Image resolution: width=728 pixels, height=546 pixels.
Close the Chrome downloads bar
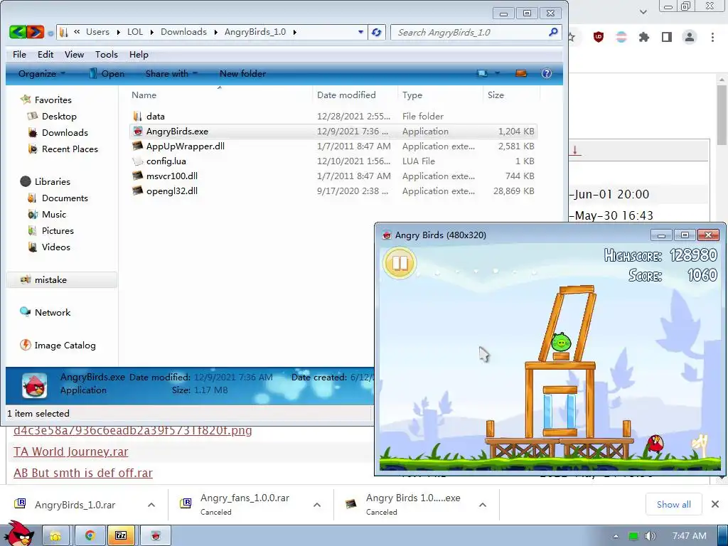(x=715, y=504)
